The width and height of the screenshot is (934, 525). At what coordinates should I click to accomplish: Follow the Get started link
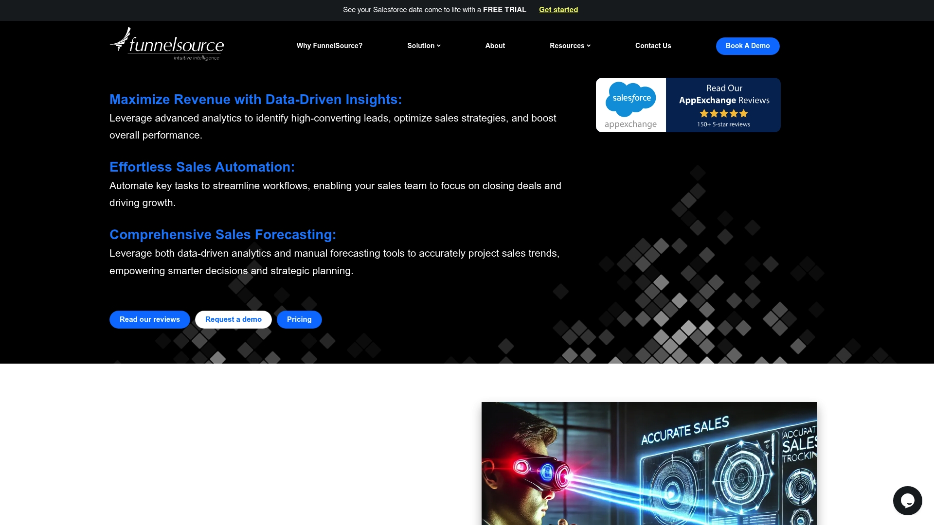[558, 10]
